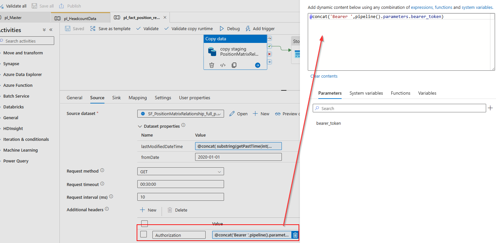The image size is (496, 243).
Task: Open the Request method GET dropdown
Action: point(181,171)
